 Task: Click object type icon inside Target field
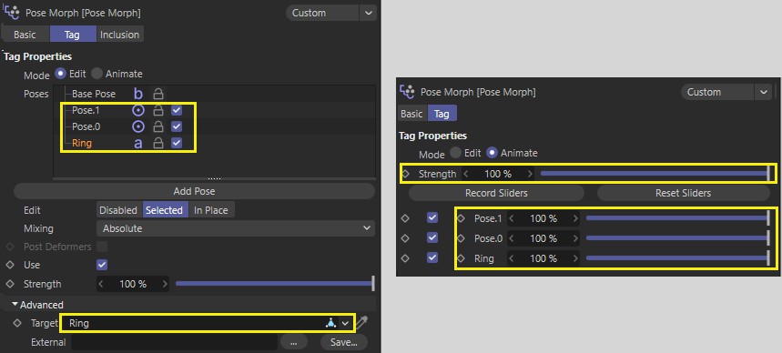[330, 323]
